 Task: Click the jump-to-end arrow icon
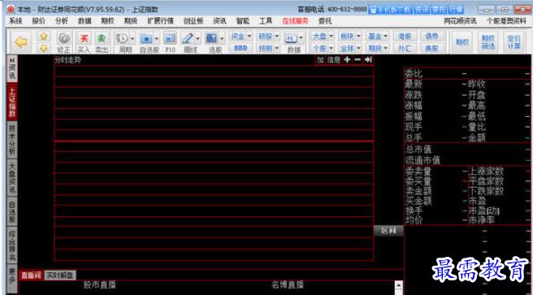tap(368, 60)
